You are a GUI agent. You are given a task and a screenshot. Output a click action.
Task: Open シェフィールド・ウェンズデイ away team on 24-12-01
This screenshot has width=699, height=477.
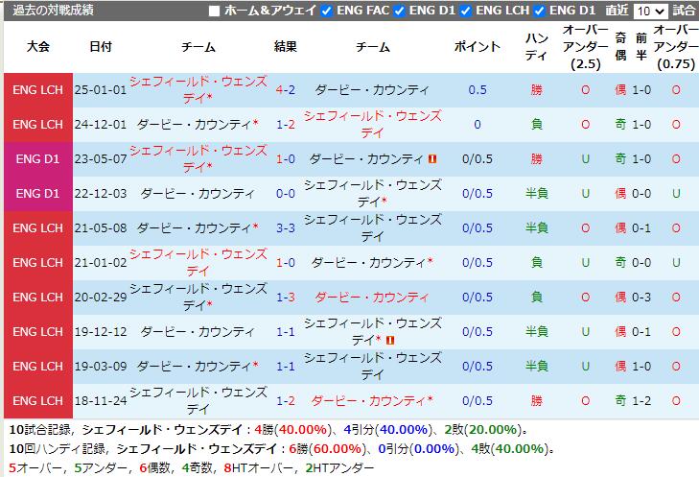click(x=372, y=125)
